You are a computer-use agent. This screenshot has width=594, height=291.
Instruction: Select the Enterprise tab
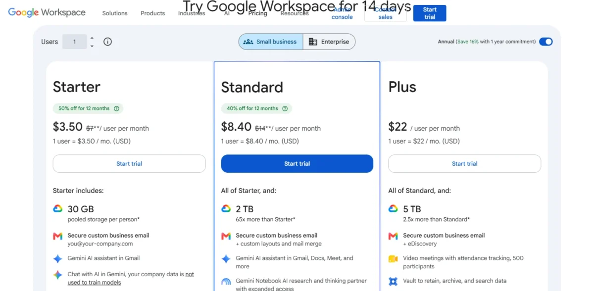(329, 42)
